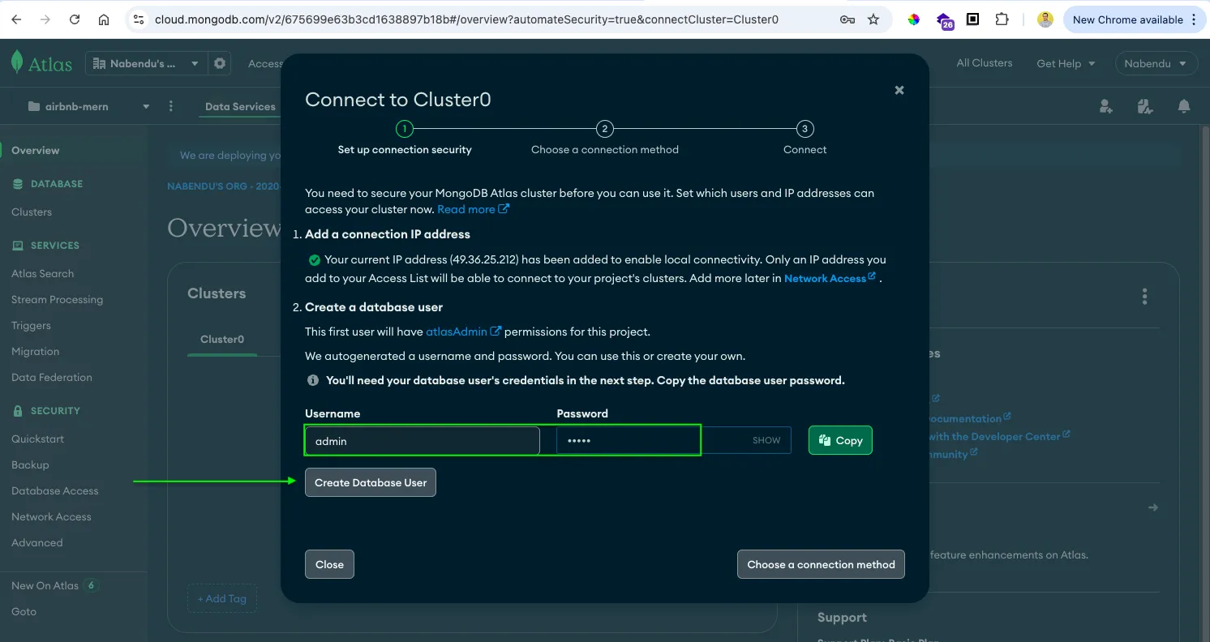Expand the Get Help menu
Viewport: 1210px width, 642px height.
pyautogui.click(x=1066, y=63)
